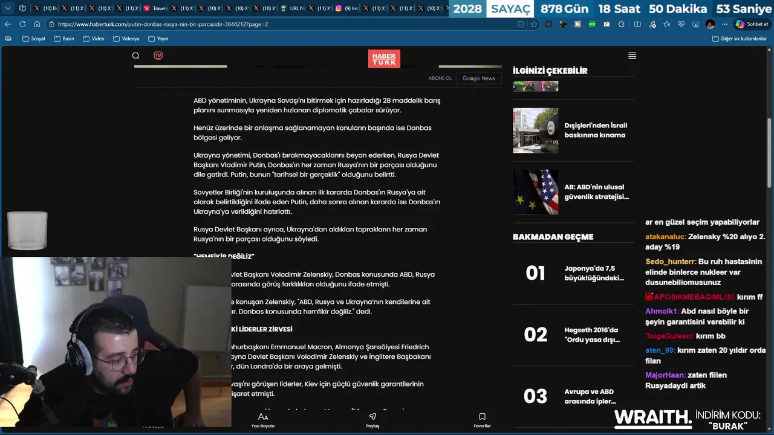
Task: Click chat username TolgaGulesci
Action: pyautogui.click(x=669, y=336)
